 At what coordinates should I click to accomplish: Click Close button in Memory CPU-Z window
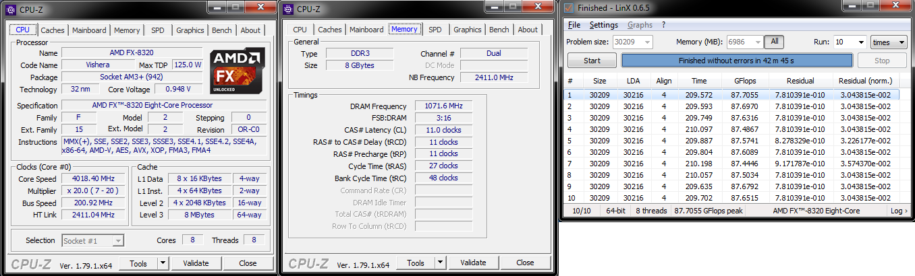[525, 263]
